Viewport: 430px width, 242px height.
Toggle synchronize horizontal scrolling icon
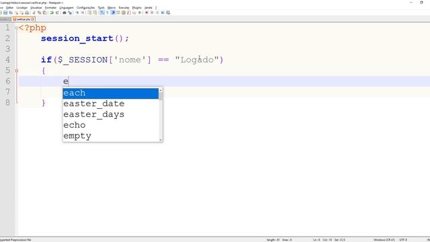pyautogui.click(x=95, y=13)
